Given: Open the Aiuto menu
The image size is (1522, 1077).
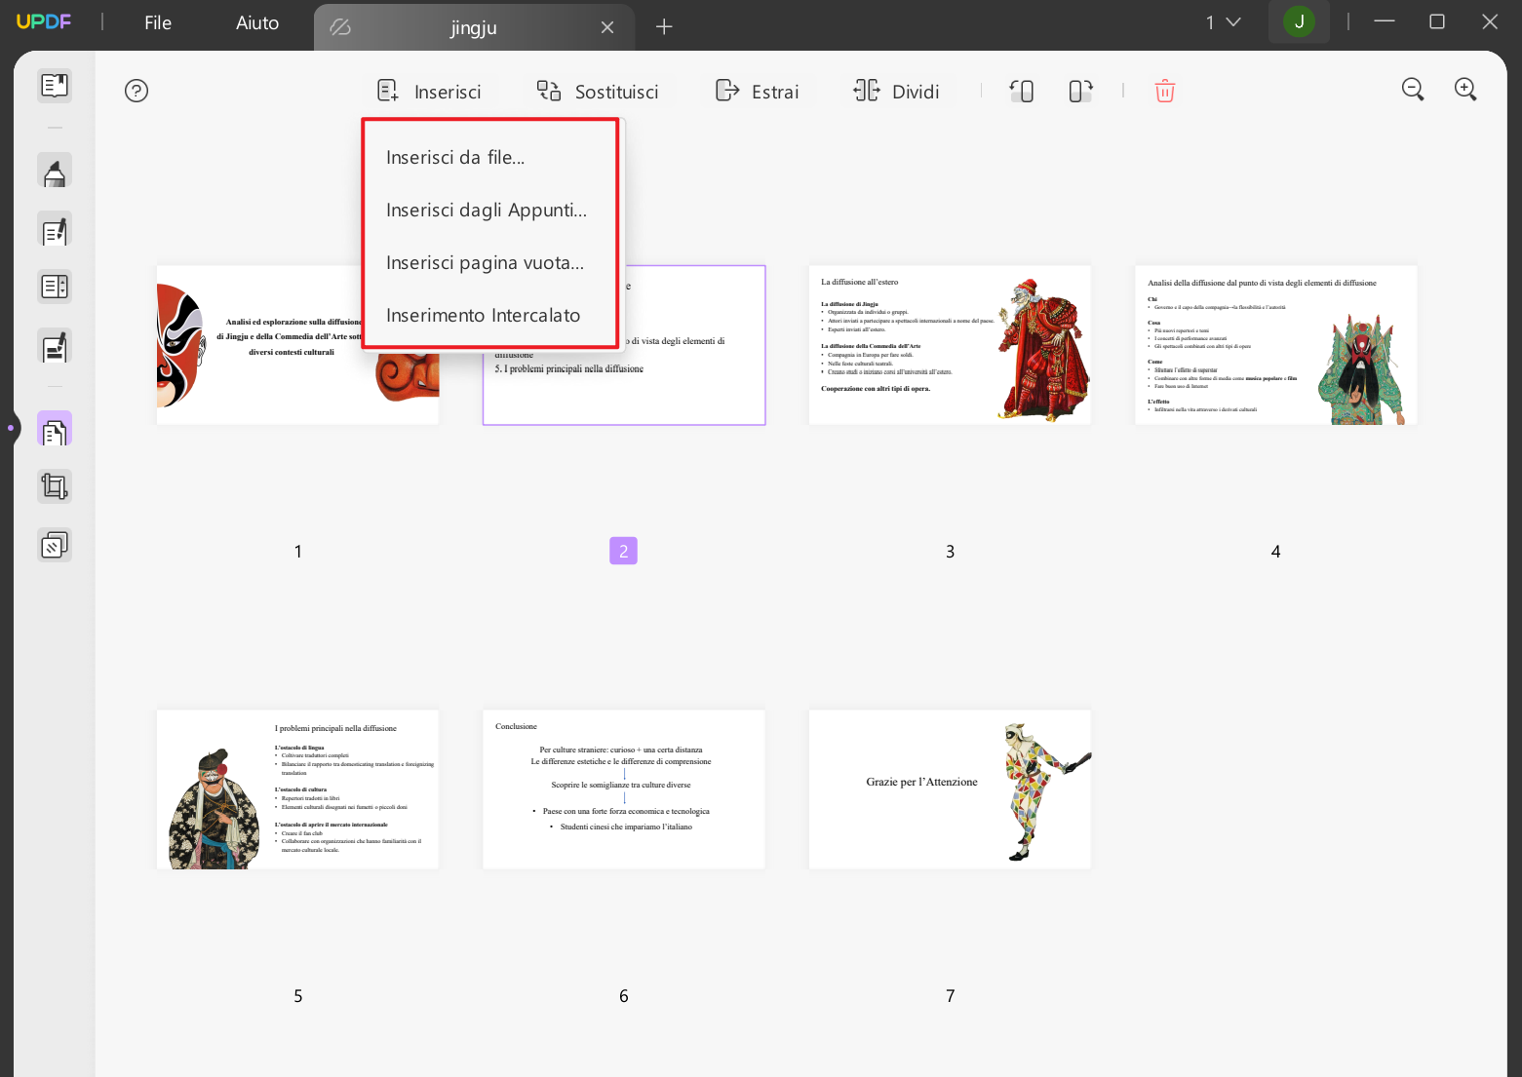Looking at the screenshot, I should point(257,22).
